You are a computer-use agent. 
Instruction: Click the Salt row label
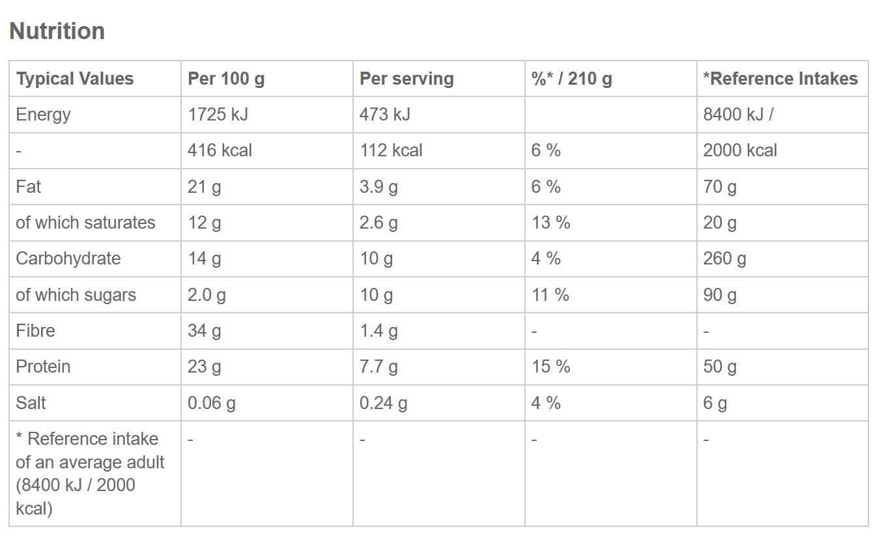click(31, 403)
